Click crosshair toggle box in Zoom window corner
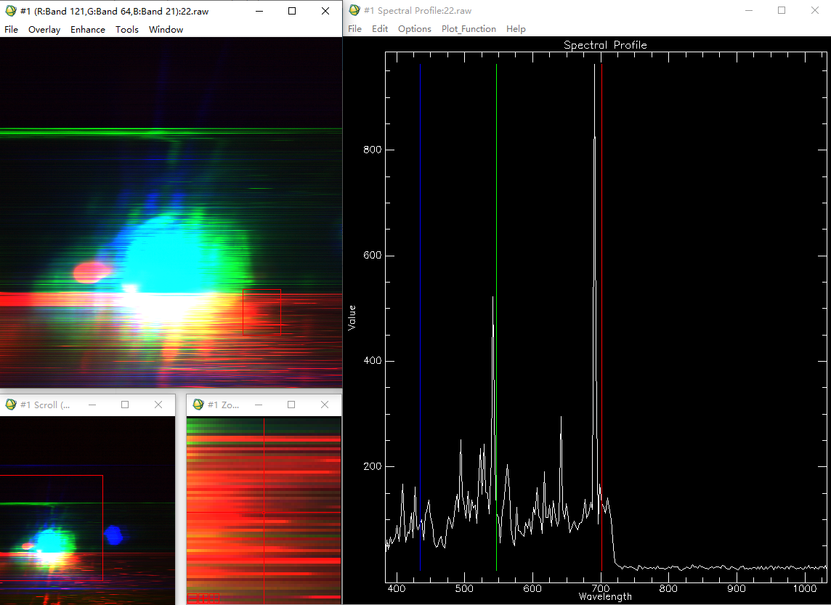The width and height of the screenshot is (831, 605). [x=214, y=598]
